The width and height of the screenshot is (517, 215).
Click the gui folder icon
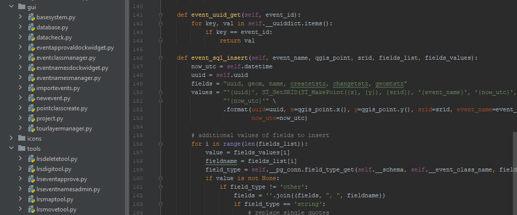pyautogui.click(x=21, y=7)
